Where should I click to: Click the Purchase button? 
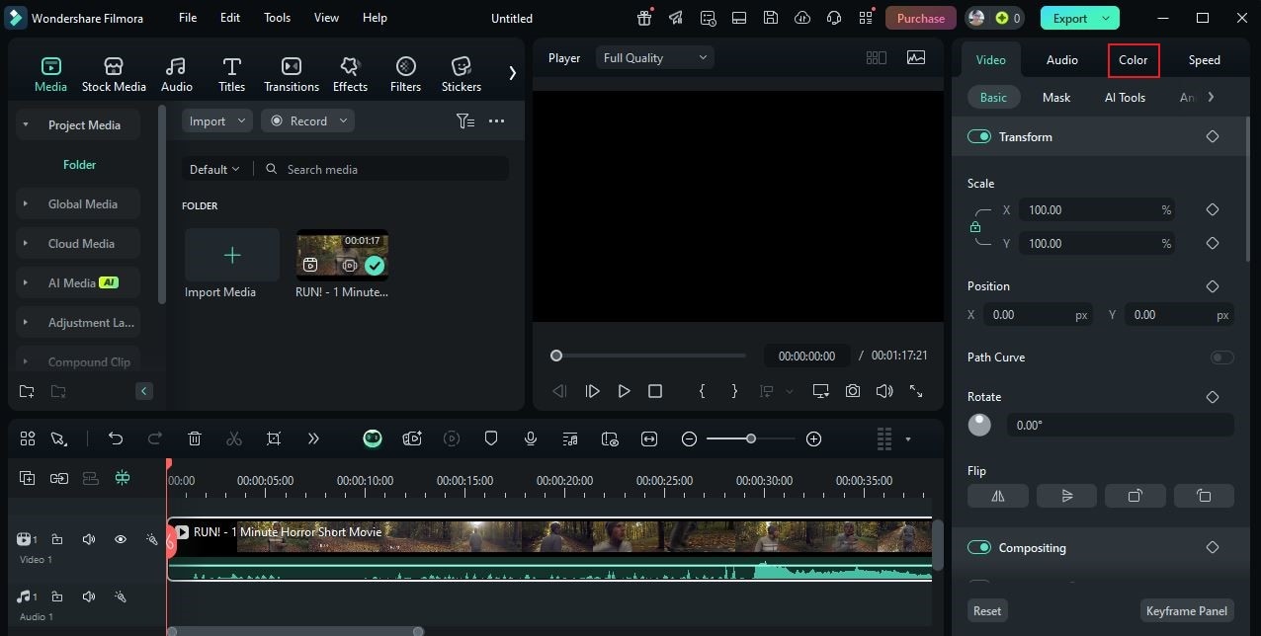pyautogui.click(x=921, y=18)
